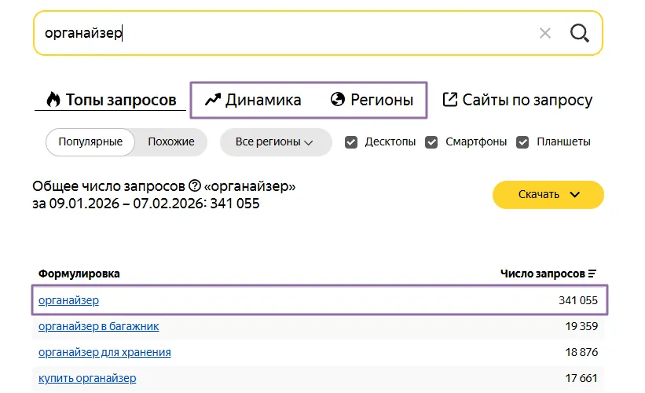Click the trend arrow icon for Динамика
645x393 pixels.
point(212,100)
